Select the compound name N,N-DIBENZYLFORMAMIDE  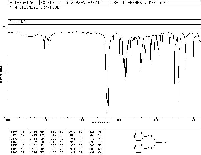point(35,7)
